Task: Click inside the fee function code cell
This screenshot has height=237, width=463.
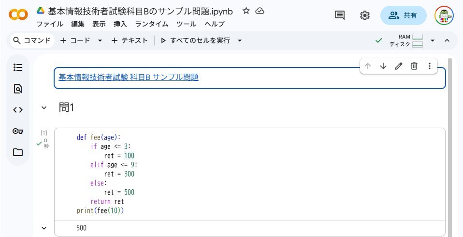Action: [x=242, y=173]
